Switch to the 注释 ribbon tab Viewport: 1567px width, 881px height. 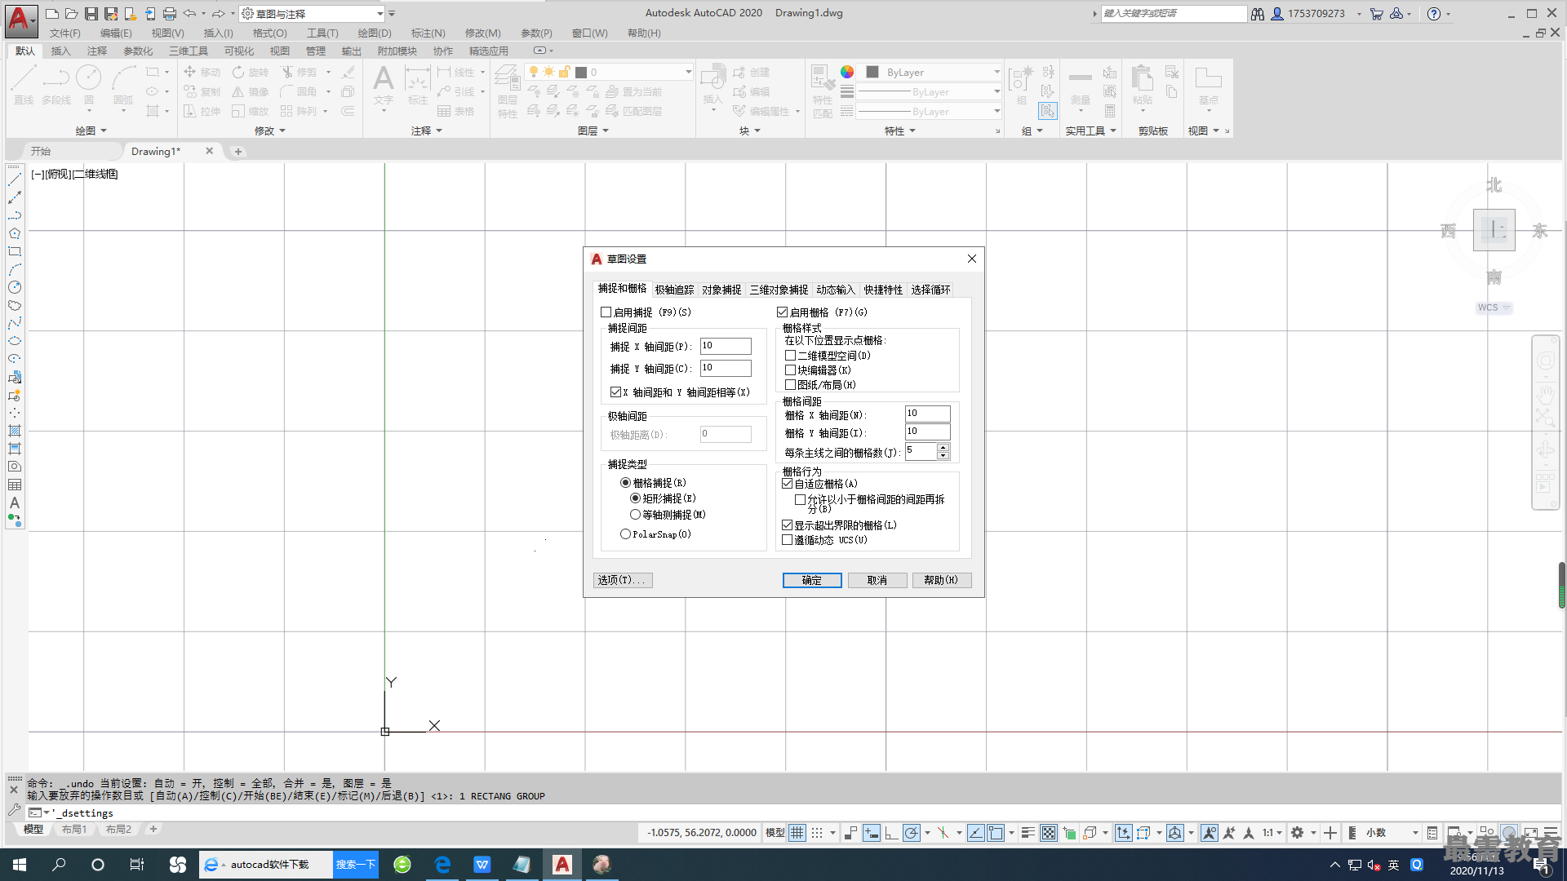pyautogui.click(x=97, y=51)
